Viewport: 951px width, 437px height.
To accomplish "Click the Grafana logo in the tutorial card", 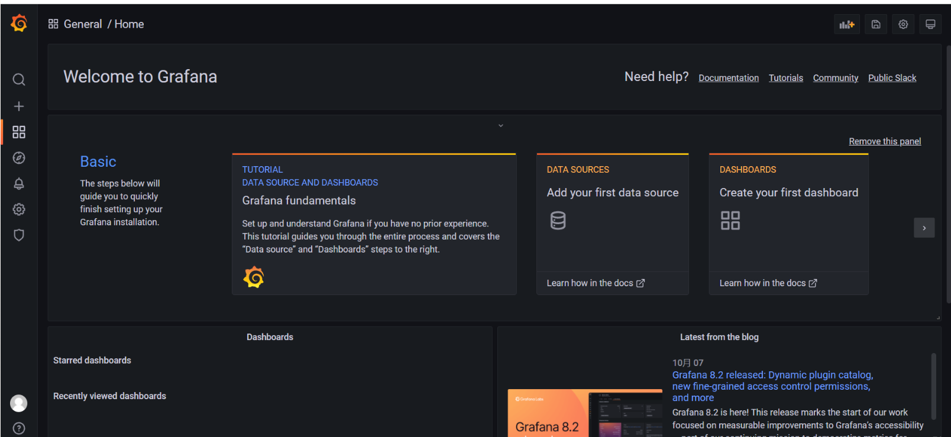I will coord(254,277).
